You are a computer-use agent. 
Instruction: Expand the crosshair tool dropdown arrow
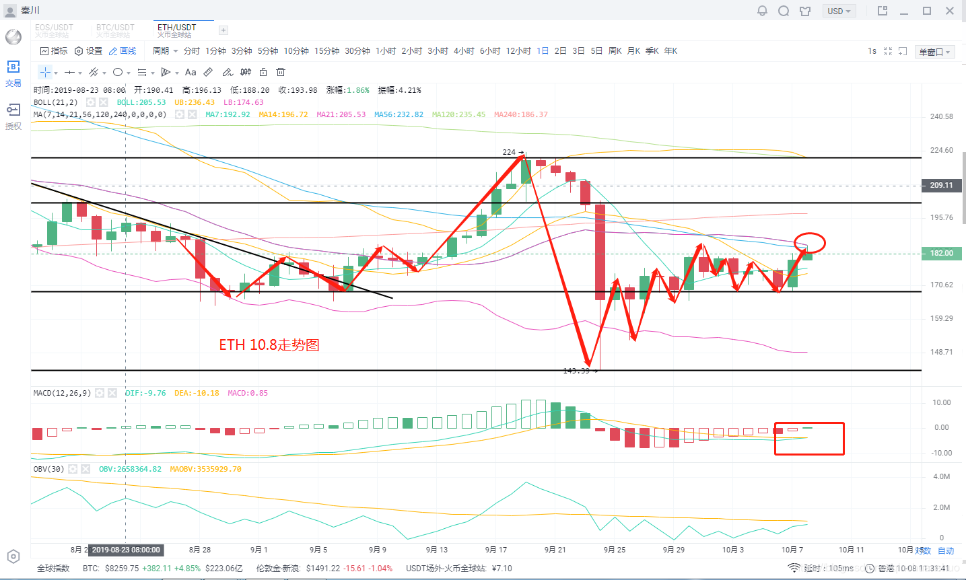pos(56,73)
